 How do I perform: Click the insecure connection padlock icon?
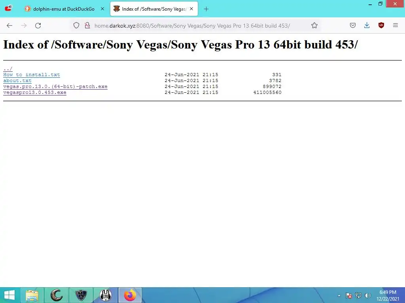point(87,26)
